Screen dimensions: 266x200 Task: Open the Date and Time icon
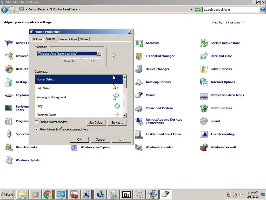[204, 56]
